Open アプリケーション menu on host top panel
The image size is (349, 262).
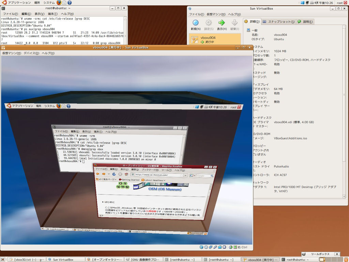(19, 3)
